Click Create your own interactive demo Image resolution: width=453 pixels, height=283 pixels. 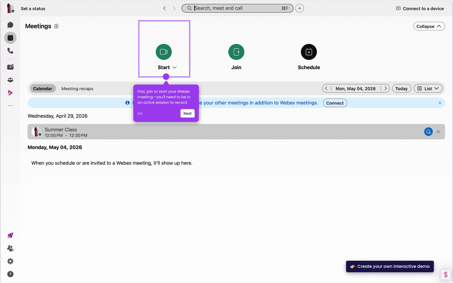[x=390, y=266]
